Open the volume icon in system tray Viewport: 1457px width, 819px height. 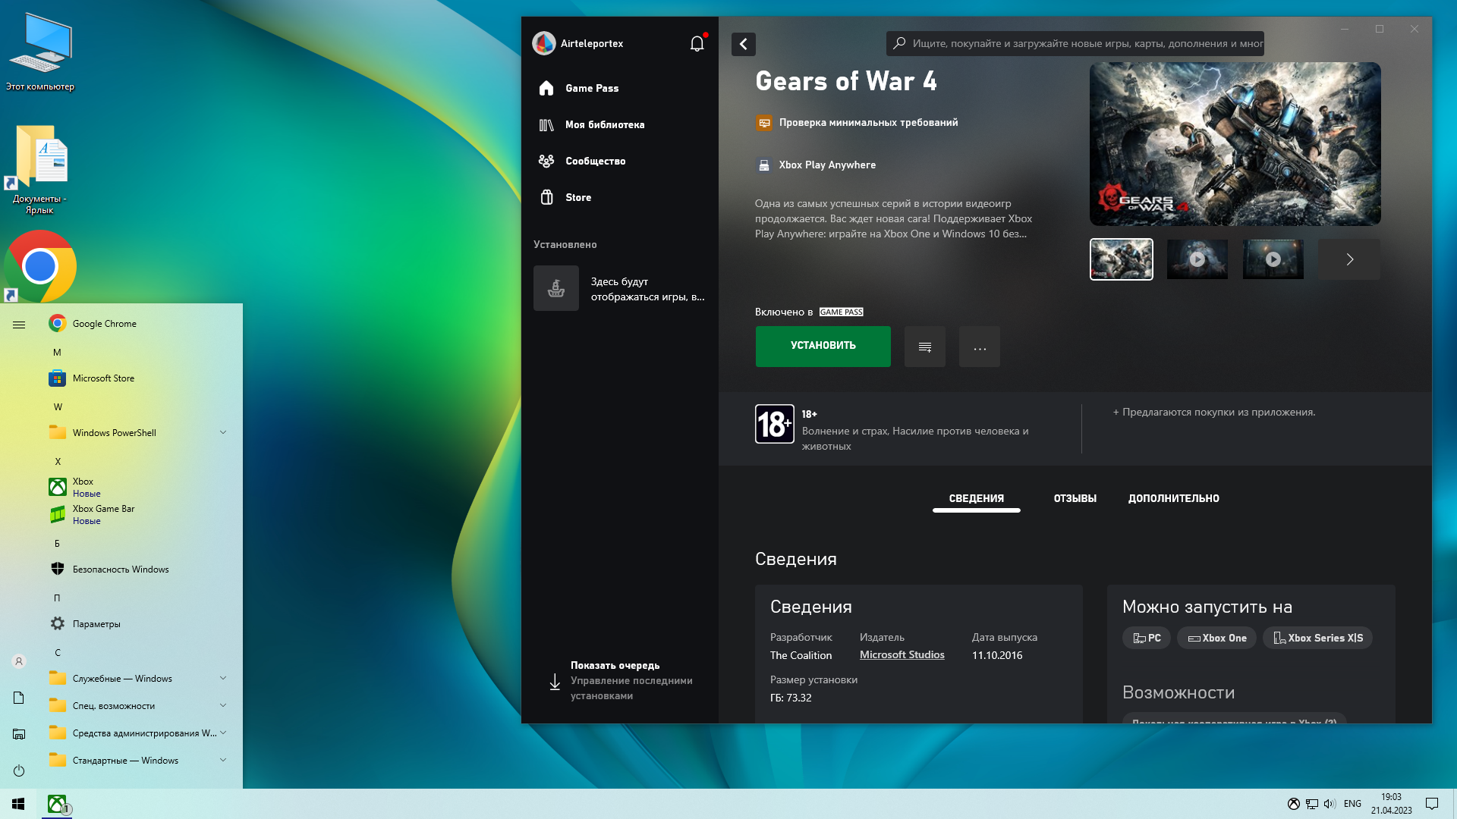(x=1330, y=804)
